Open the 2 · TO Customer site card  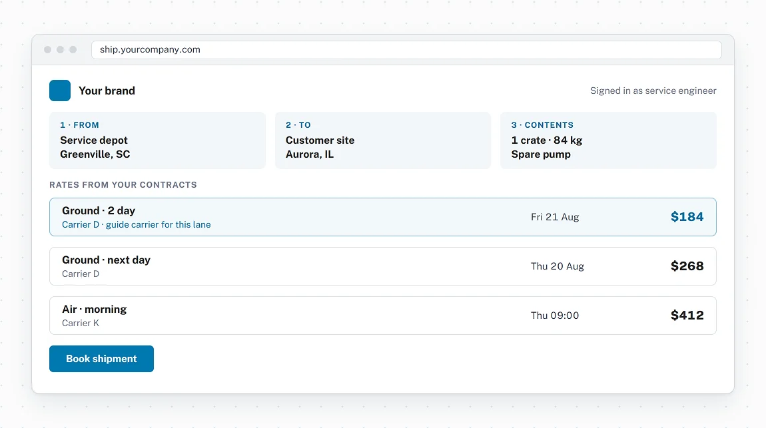click(383, 140)
